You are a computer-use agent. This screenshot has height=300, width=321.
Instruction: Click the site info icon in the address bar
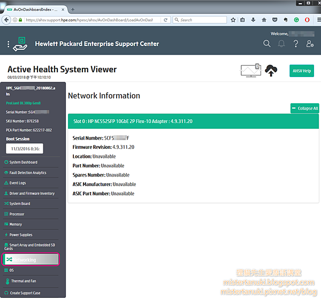click(15, 20)
